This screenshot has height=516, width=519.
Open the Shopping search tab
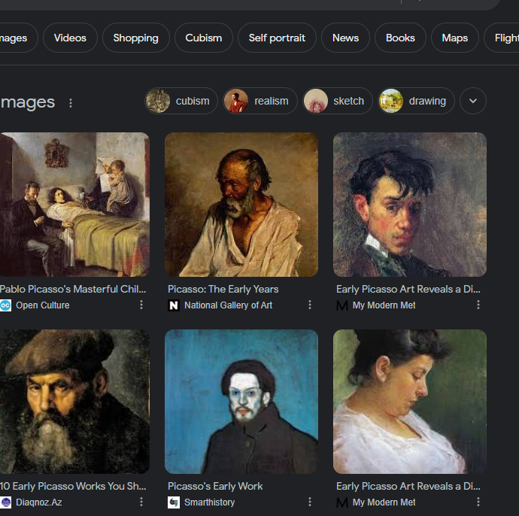[x=135, y=38]
